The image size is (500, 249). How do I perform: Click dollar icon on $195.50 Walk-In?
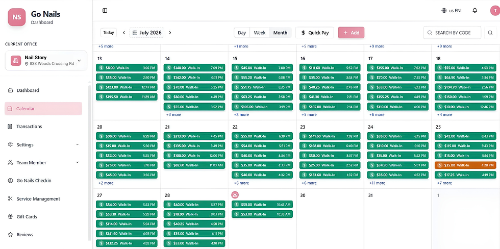pyautogui.click(x=101, y=97)
